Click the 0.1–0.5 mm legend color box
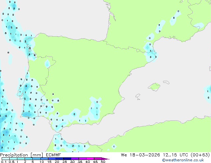Image resolution: width=211 pixels, height=163 pixels. (6, 159)
